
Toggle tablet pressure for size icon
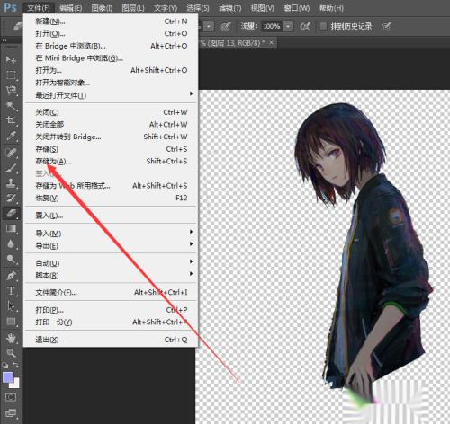(x=386, y=27)
